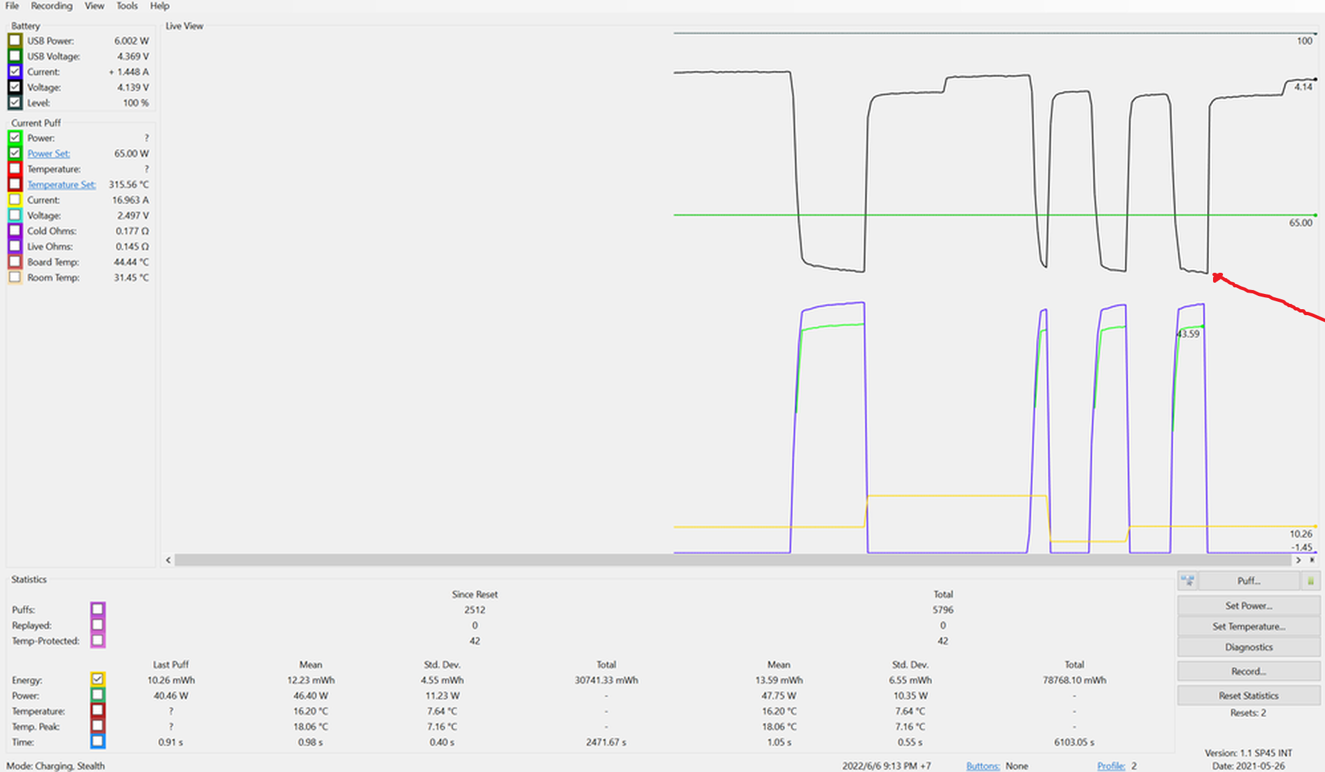Toggle the USB Power checkbox
The image size is (1325, 772).
[15, 40]
